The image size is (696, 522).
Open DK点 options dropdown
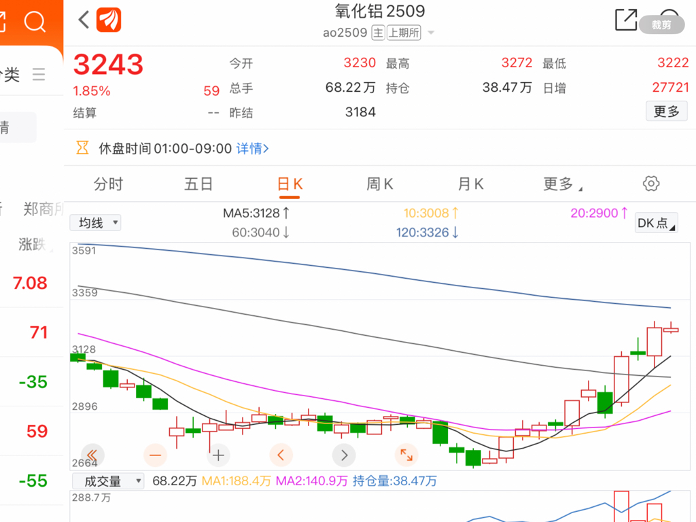656,223
